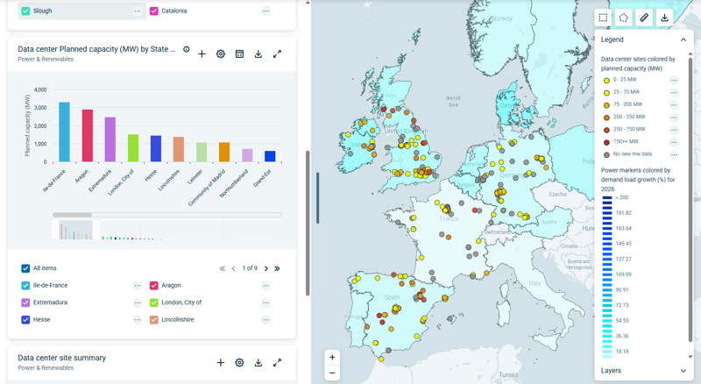Download the Data center site summary

point(258,362)
